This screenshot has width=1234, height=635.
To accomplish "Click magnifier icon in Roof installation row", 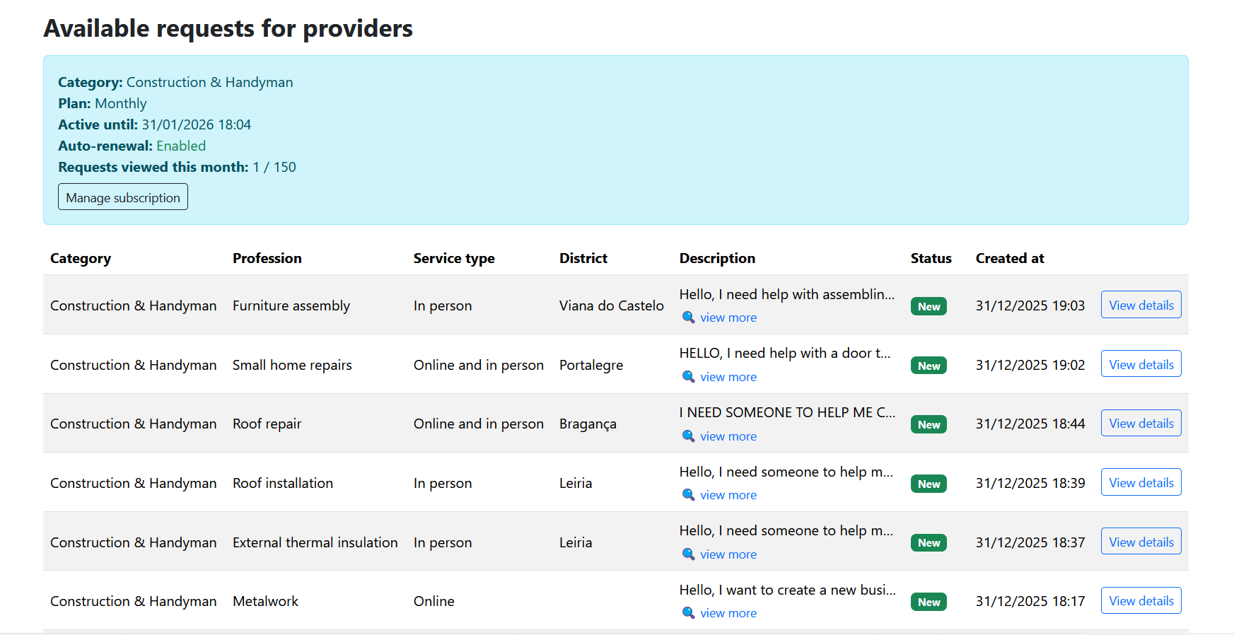I will pyautogui.click(x=687, y=495).
